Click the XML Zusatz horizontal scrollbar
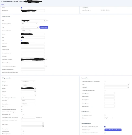Viewport: 132px width, 135px height. click(x=32, y=126)
